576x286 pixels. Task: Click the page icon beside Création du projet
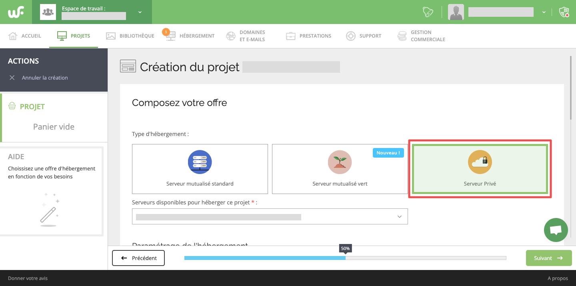pyautogui.click(x=128, y=66)
